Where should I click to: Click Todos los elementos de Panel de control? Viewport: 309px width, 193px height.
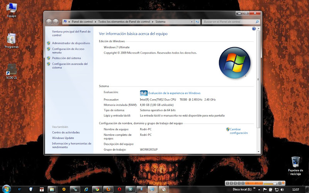pos(124,22)
